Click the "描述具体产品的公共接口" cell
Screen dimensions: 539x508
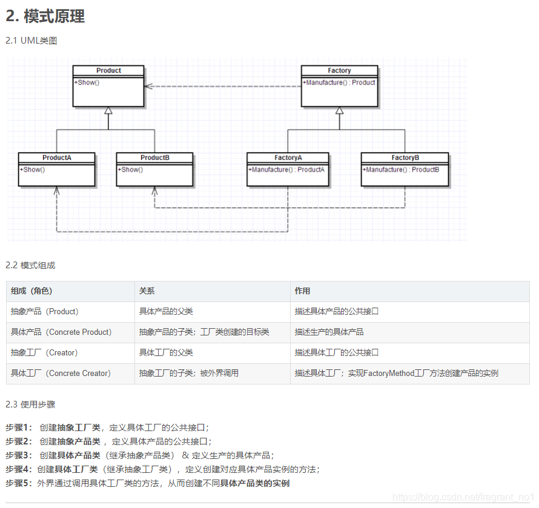(x=410, y=312)
